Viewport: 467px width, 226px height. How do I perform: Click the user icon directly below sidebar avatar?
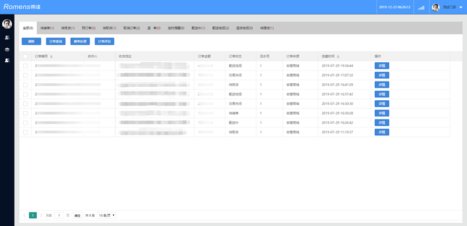point(7,37)
